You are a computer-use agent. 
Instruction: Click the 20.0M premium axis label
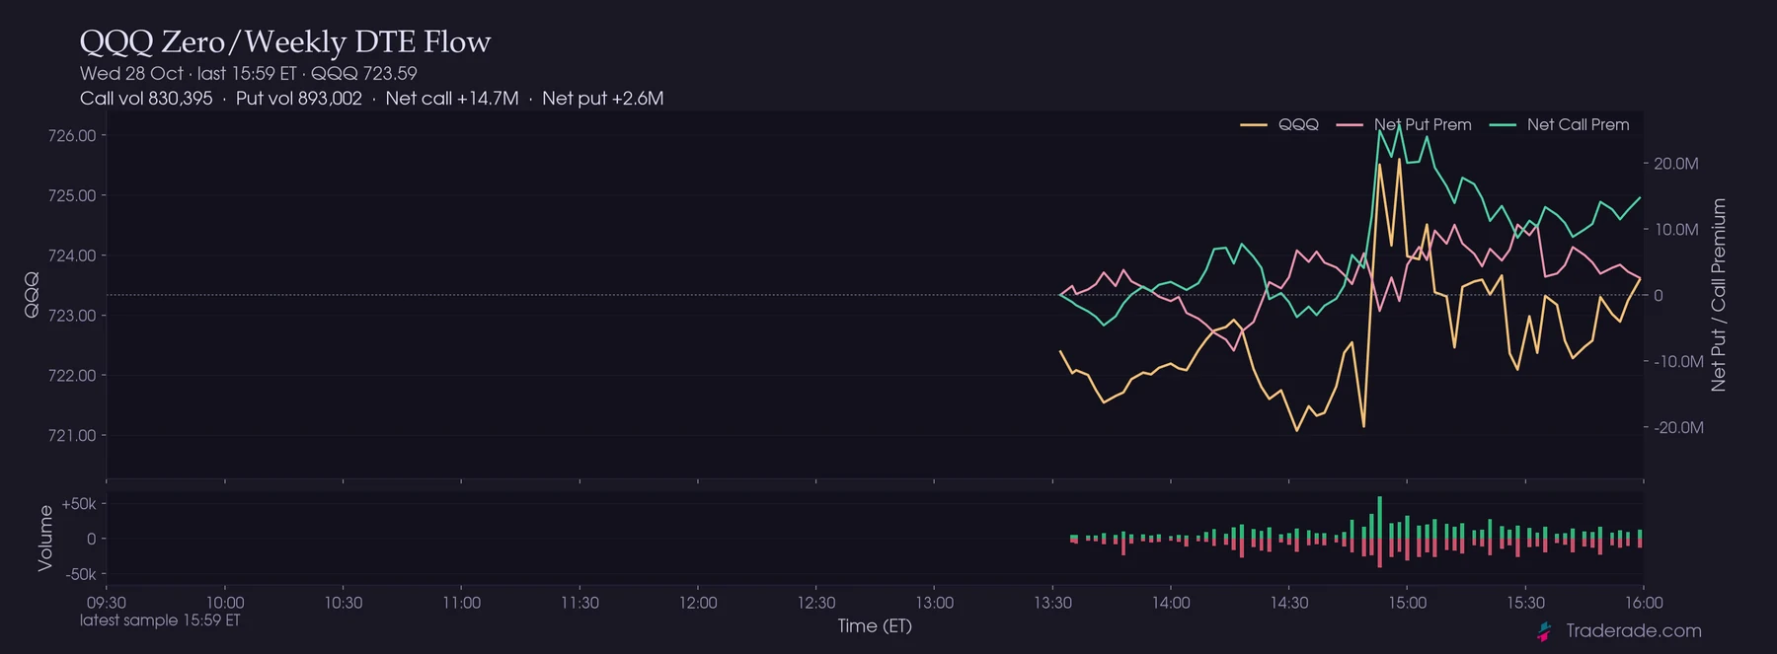tap(1676, 164)
